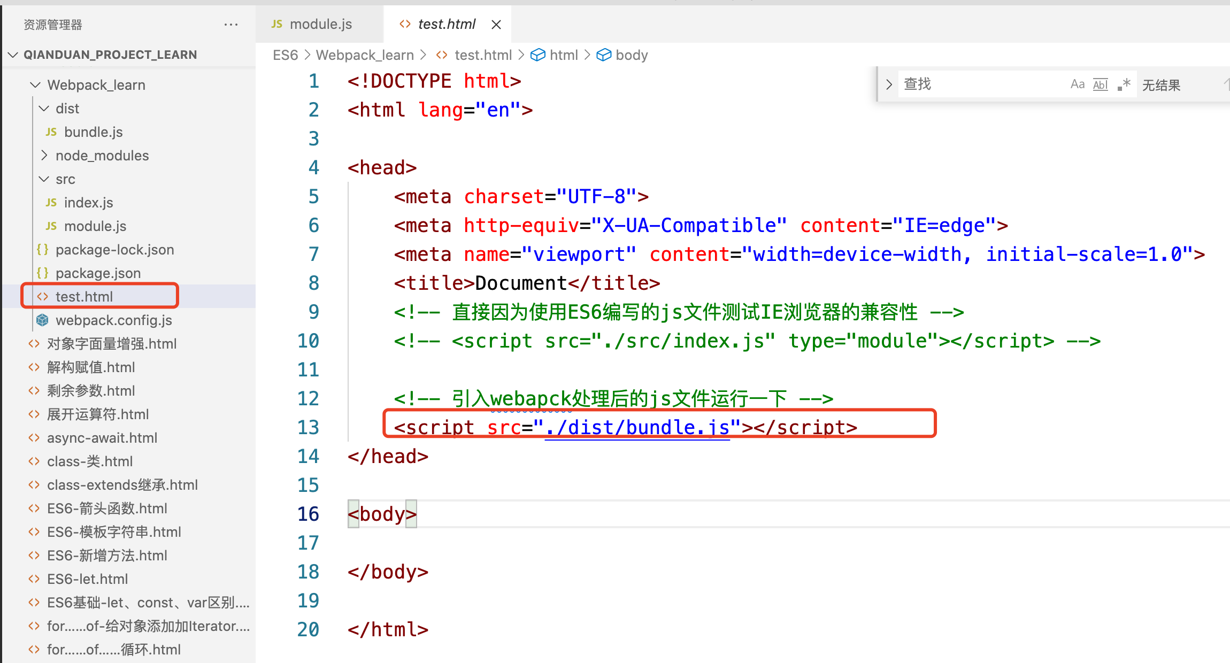
Task: Click the body symbol cube icon in breadcrumb
Action: tap(604, 55)
